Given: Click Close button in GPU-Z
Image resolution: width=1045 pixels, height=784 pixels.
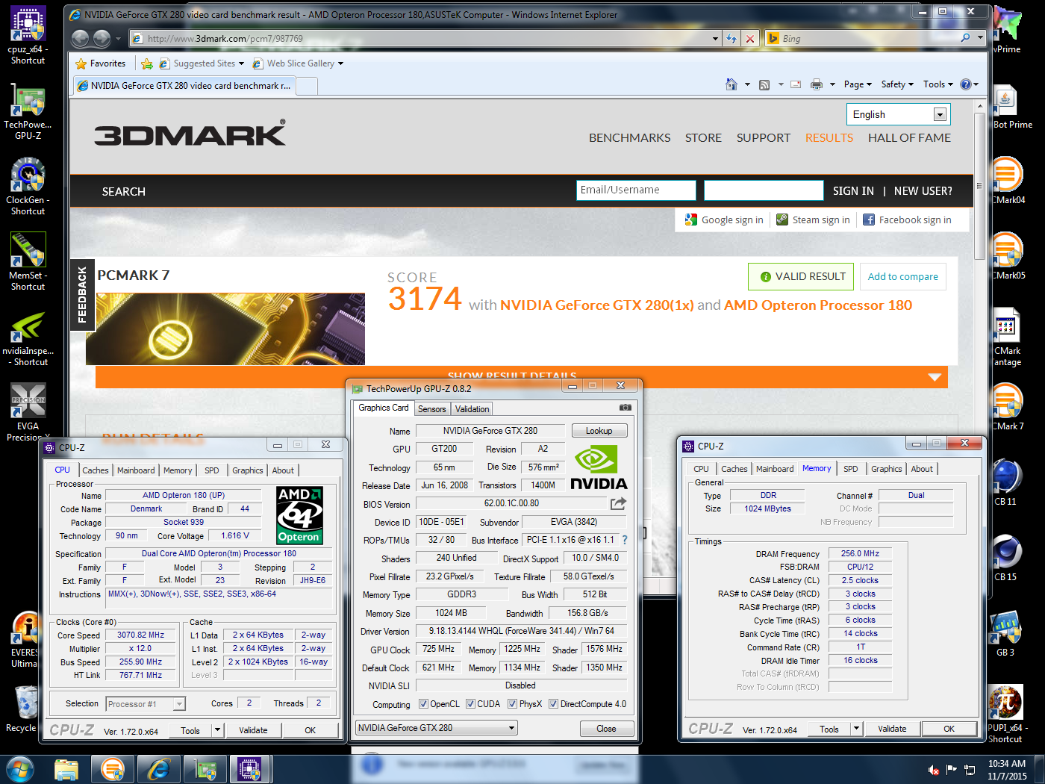Looking at the screenshot, I should (606, 729).
